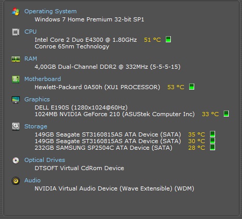Click the SAMSUNG SP2504C 28 °C temperature indicator
Viewport: 242px width, 219px height.
click(x=213, y=147)
